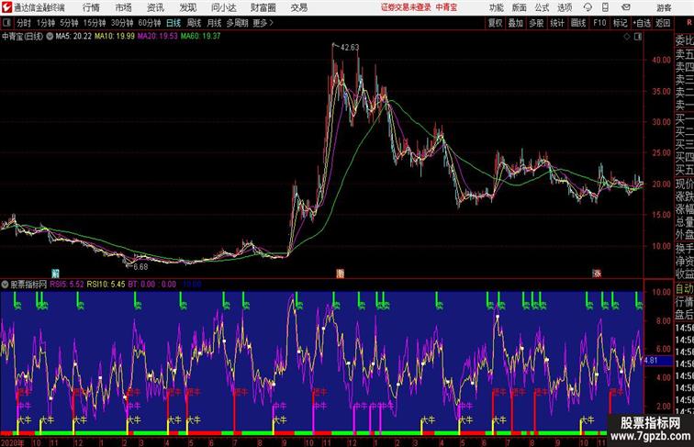Open the 发现 menu
The image size is (694, 447).
point(187,7)
